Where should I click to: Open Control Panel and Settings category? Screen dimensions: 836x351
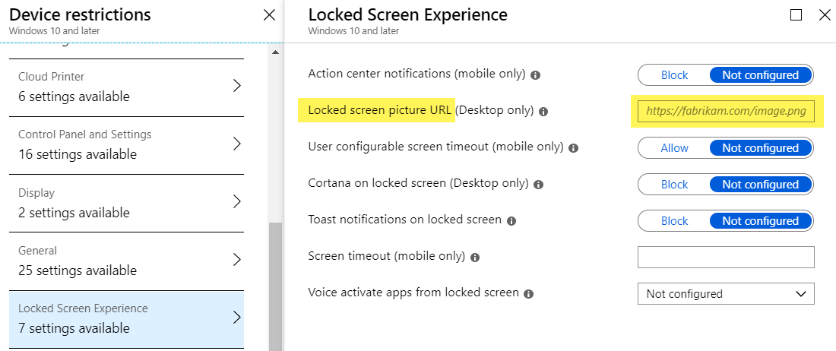(126, 144)
